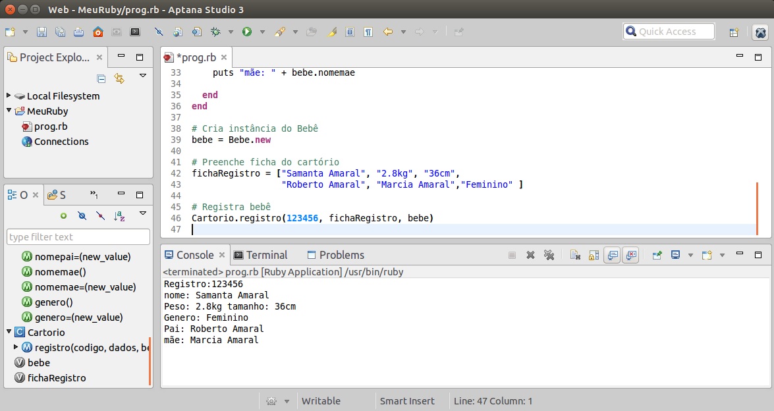
Task: Click the Save icon in the toolbar
Action: click(41, 32)
